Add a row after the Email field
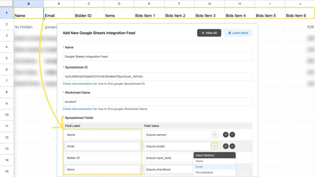 pyautogui.click(x=225, y=146)
